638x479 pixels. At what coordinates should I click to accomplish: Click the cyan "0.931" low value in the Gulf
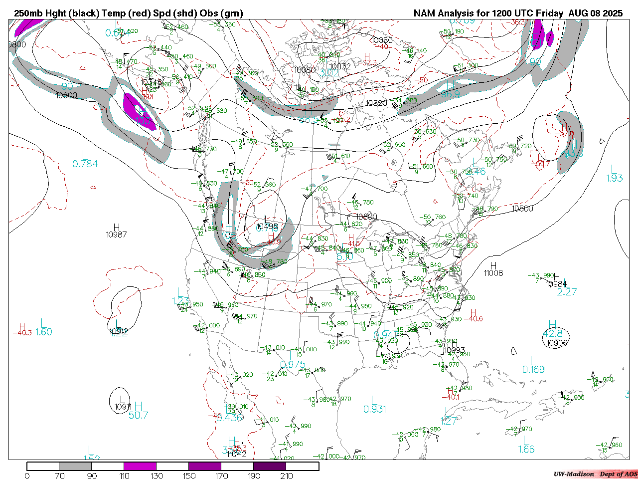[375, 409]
